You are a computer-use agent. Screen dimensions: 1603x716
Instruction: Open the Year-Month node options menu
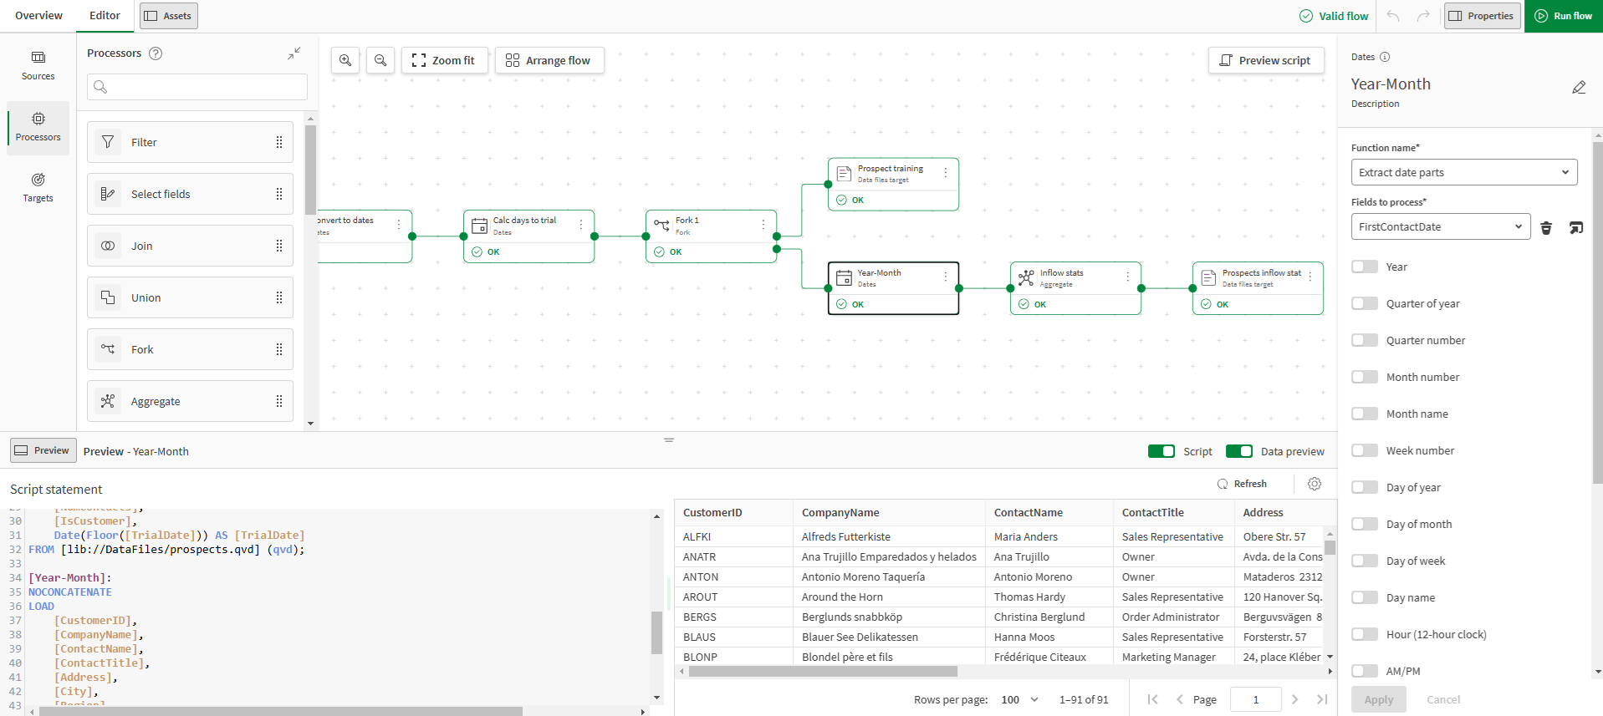pos(946,277)
